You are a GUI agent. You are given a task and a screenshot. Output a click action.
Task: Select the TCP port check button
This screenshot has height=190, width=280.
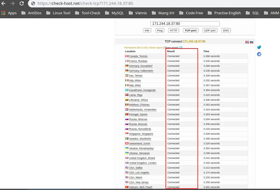(x=190, y=31)
